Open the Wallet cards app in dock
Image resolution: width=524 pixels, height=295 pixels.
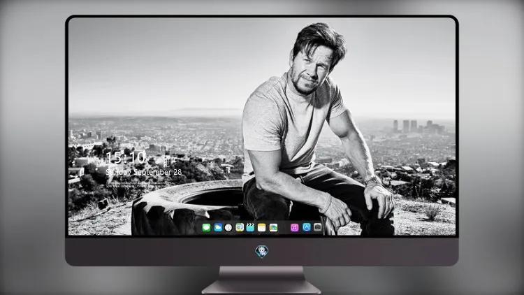click(273, 227)
